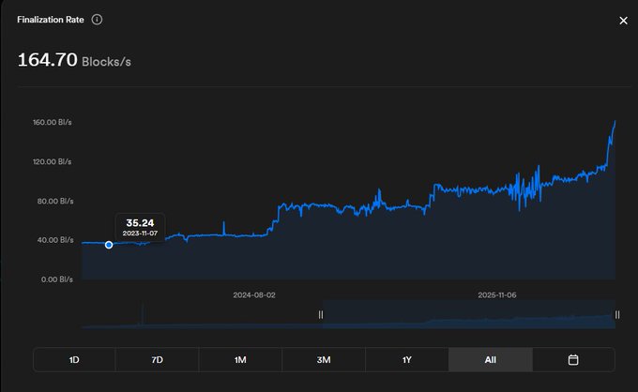Select the 7D time range

pos(158,360)
